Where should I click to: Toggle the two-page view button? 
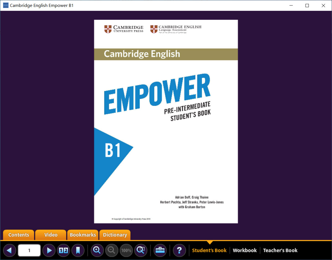coord(64,251)
